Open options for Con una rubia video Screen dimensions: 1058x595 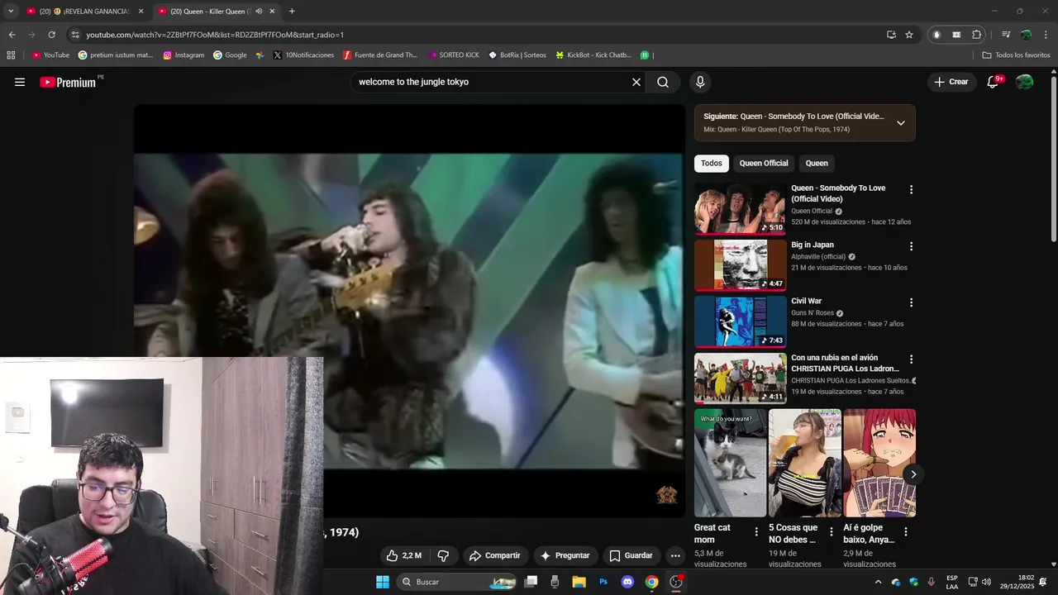pos(911,359)
